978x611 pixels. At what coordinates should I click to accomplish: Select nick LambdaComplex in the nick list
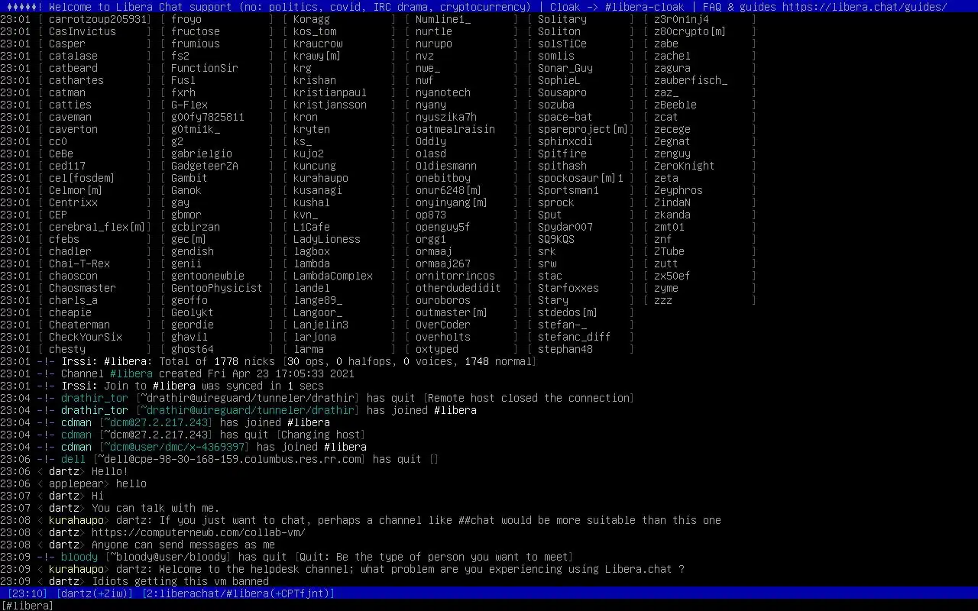coord(333,276)
